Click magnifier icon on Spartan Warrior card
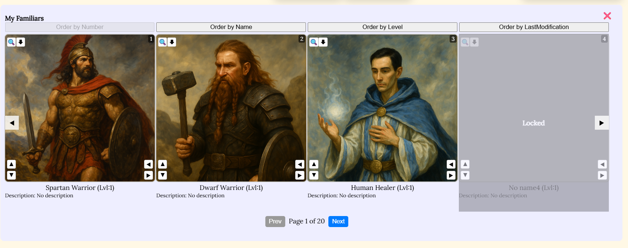 point(11,42)
